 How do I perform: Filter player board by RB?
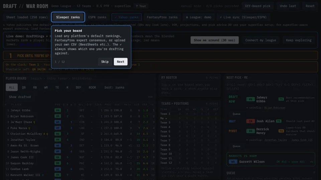(x=35, y=87)
